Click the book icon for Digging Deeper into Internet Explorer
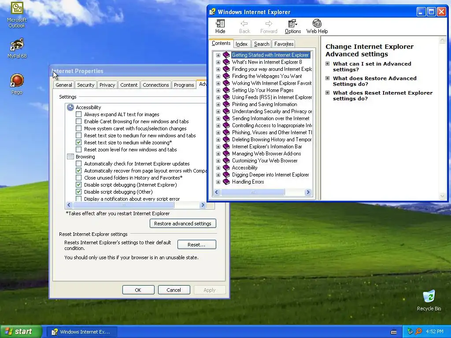This screenshot has width=451, height=338. (x=226, y=174)
